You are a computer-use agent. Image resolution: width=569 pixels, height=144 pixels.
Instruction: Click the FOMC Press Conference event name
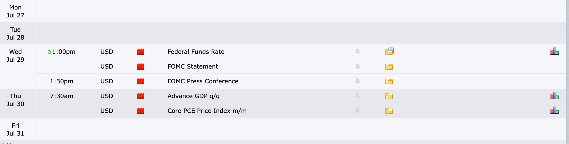point(203,81)
